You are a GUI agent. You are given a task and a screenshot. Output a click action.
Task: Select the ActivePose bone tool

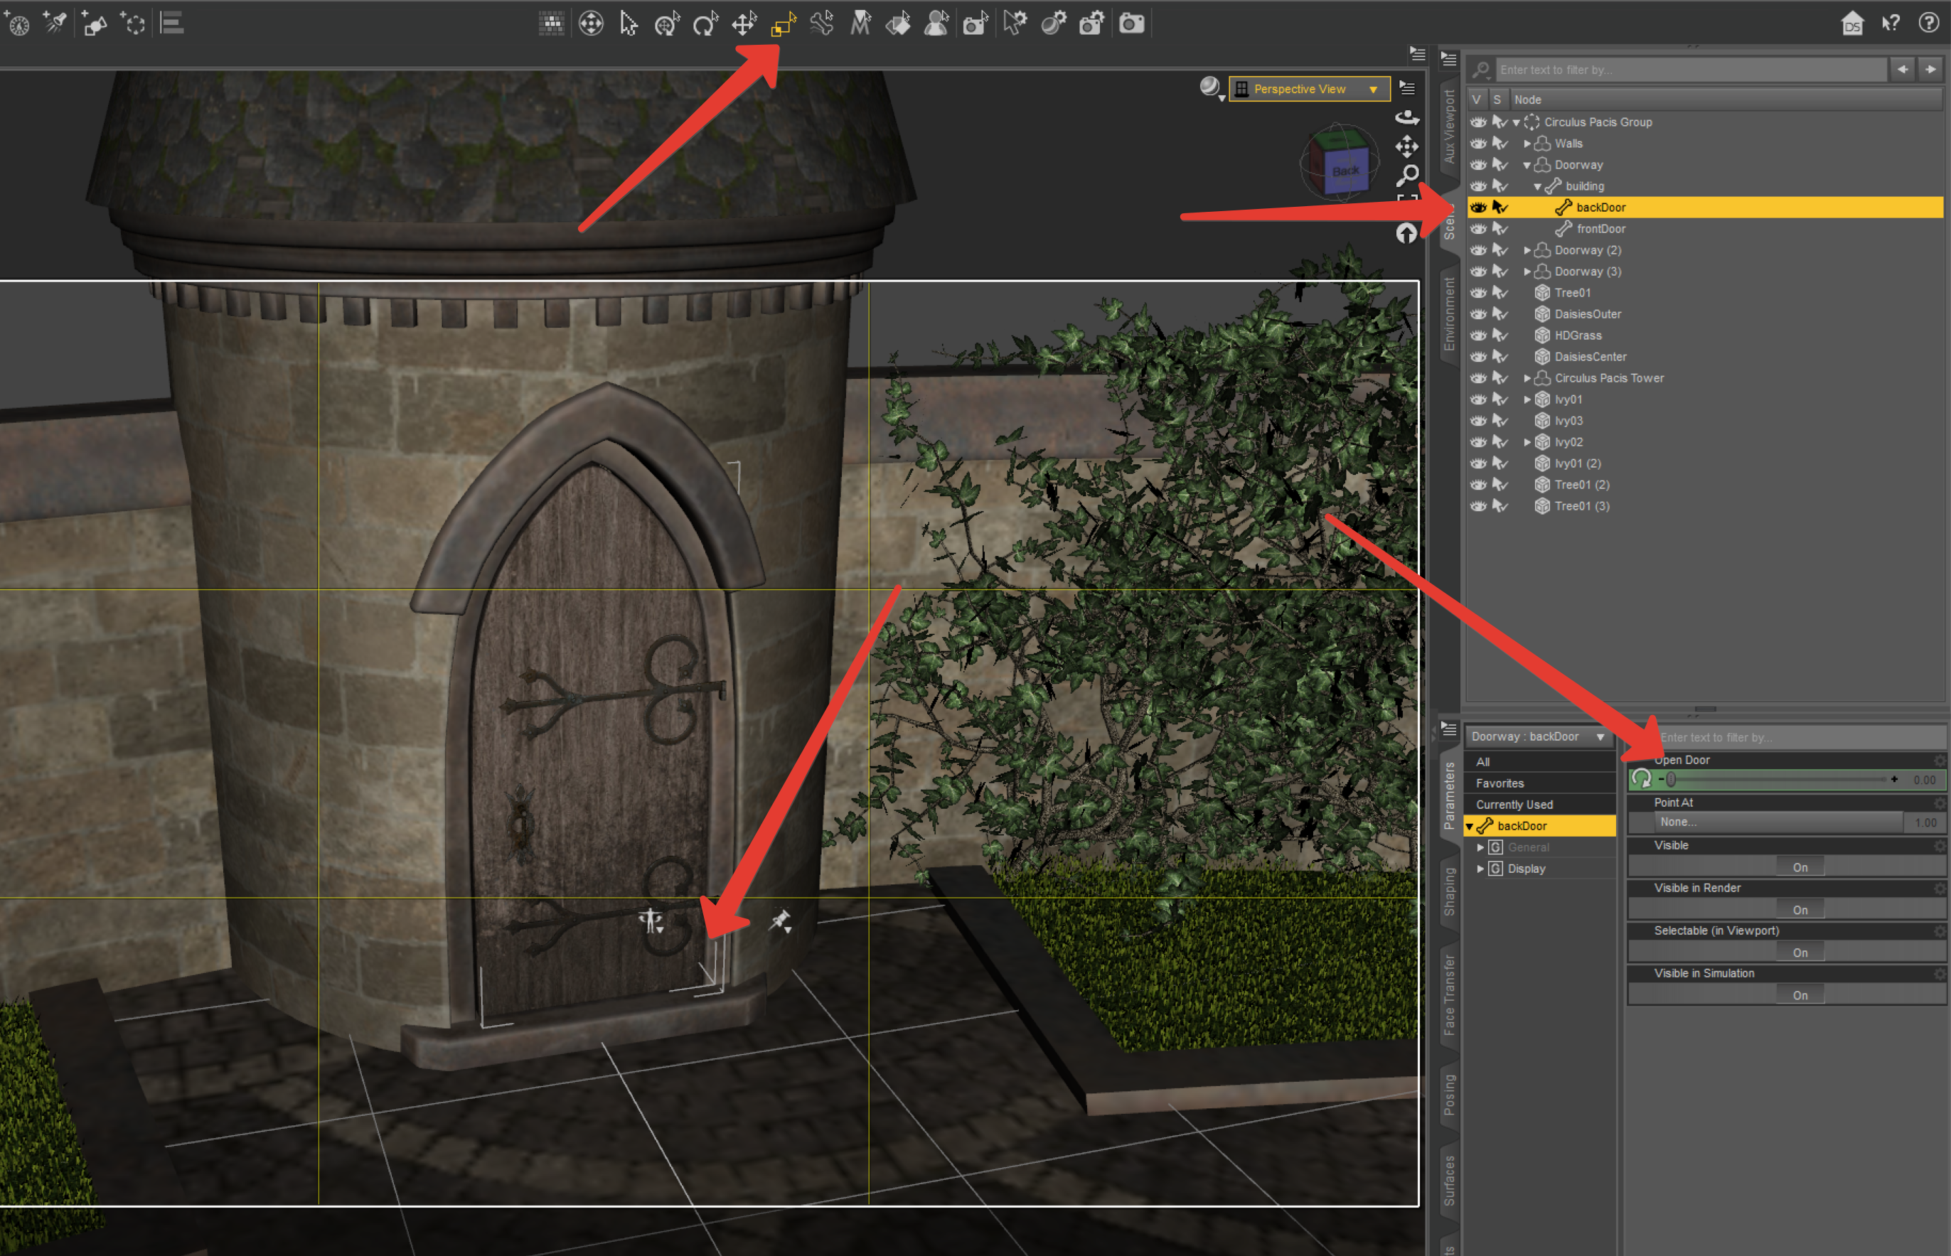pyautogui.click(x=821, y=23)
